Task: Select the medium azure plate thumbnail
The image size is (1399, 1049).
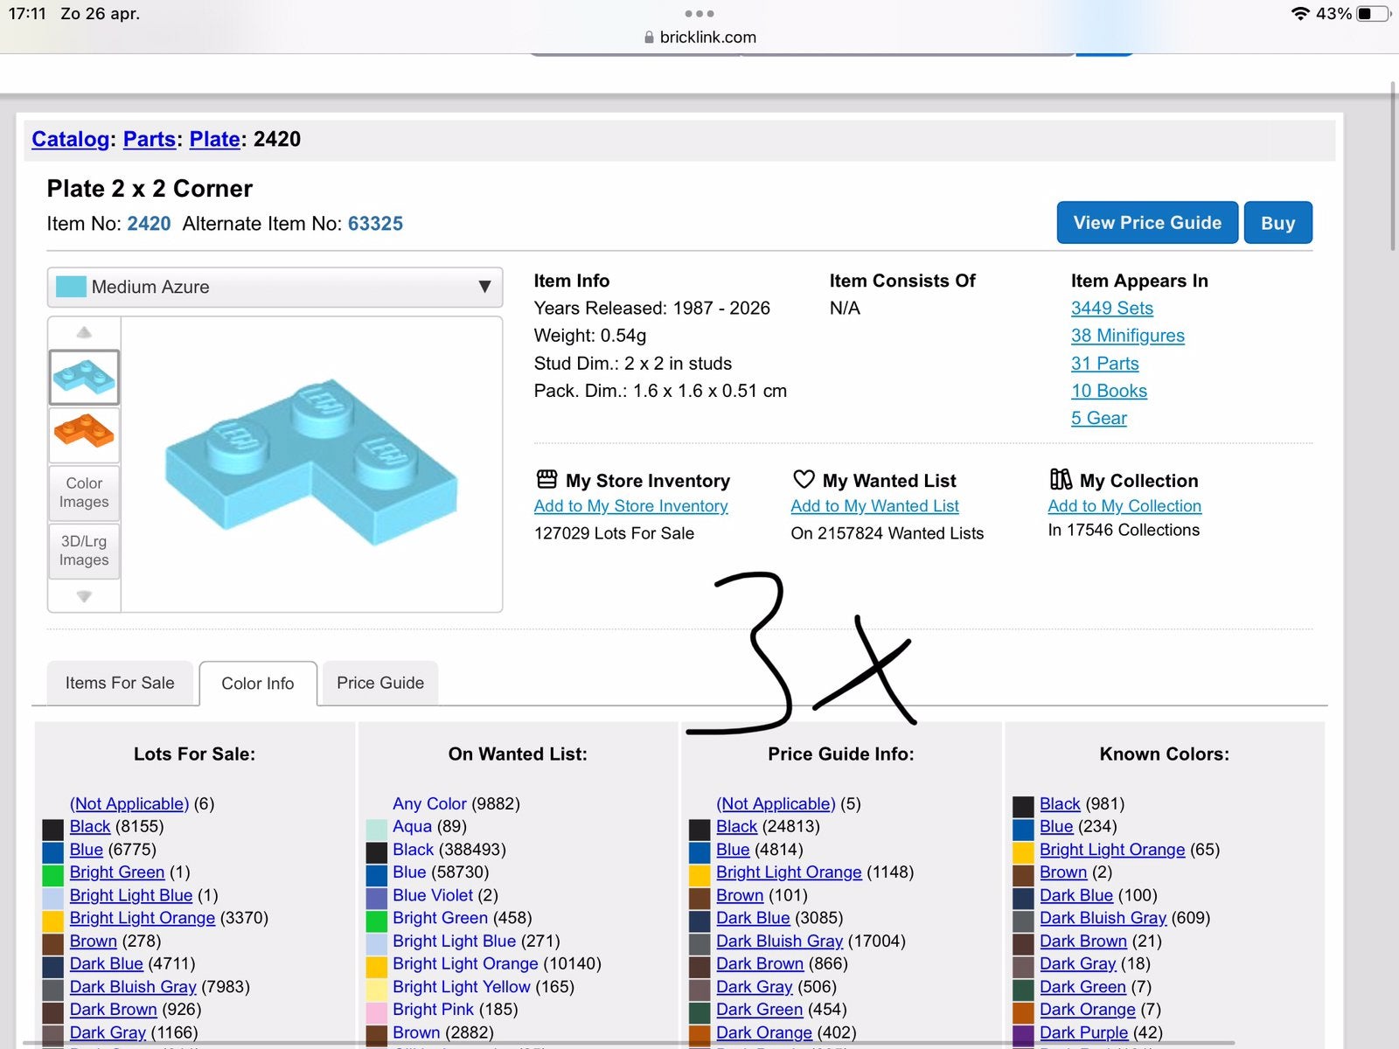Action: pyautogui.click(x=84, y=377)
